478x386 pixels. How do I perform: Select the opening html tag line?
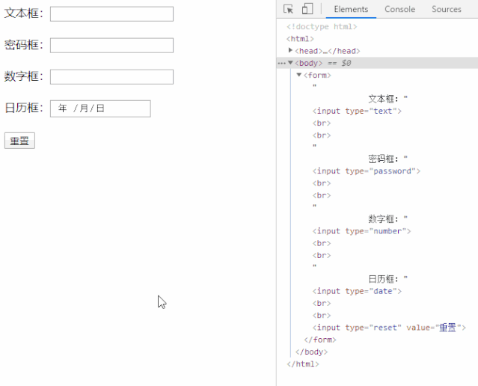pos(300,39)
